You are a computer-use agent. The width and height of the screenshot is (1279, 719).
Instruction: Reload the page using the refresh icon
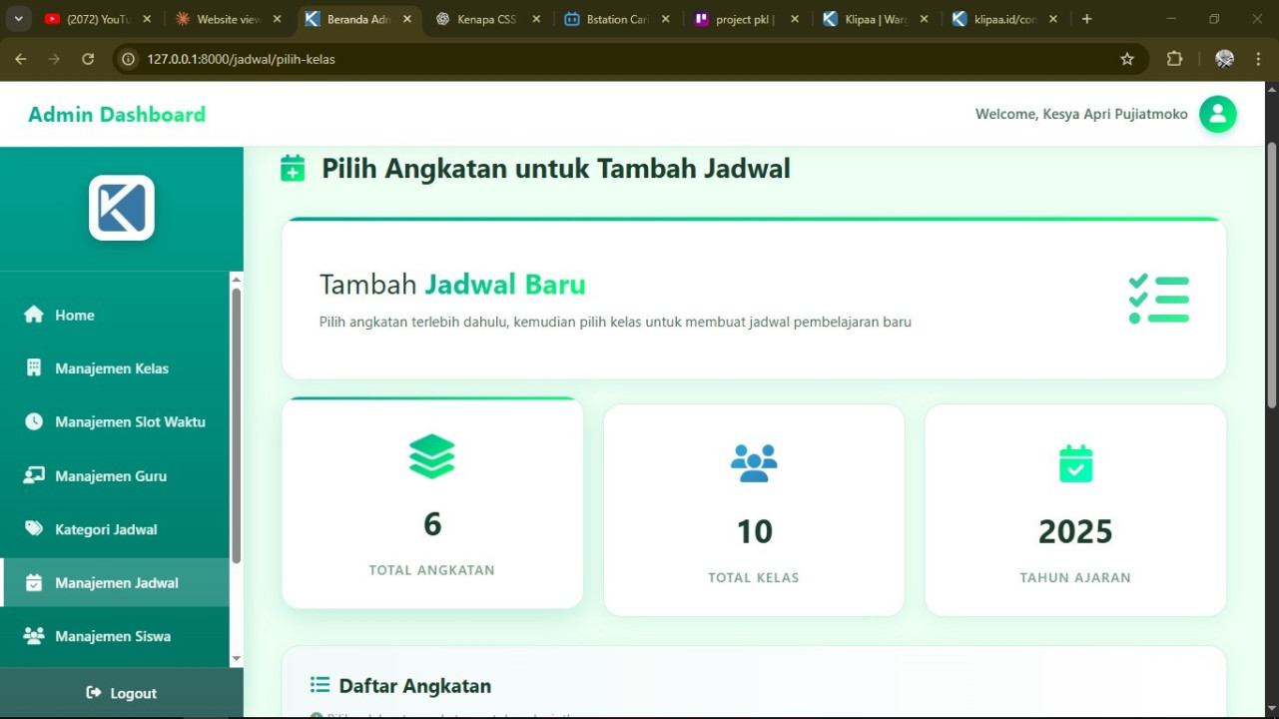pos(88,59)
